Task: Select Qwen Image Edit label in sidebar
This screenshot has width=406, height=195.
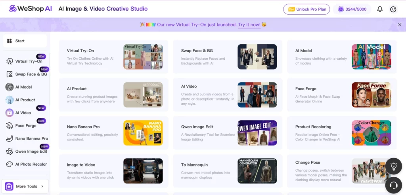Action: point(31,151)
